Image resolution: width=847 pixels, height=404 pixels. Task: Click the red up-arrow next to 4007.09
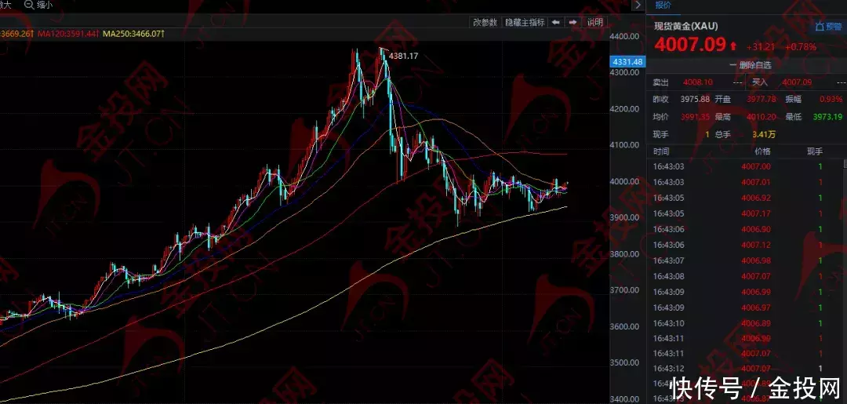click(x=733, y=46)
